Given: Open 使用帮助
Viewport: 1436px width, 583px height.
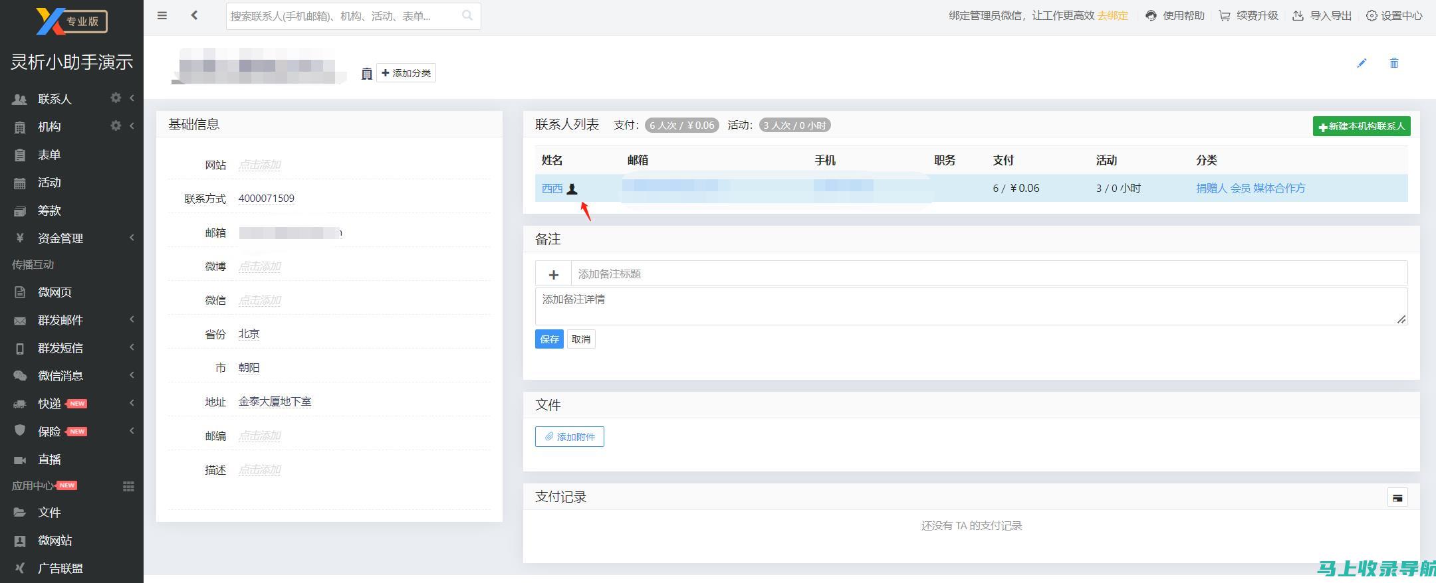Looking at the screenshot, I should (1175, 15).
